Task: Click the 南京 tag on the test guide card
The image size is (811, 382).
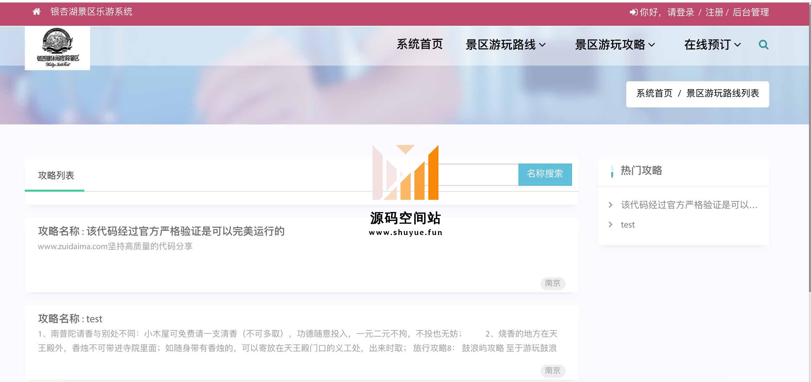Action: [x=553, y=371]
